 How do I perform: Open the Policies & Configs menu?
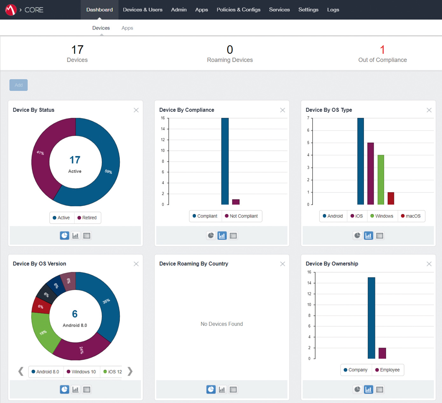[x=239, y=10]
